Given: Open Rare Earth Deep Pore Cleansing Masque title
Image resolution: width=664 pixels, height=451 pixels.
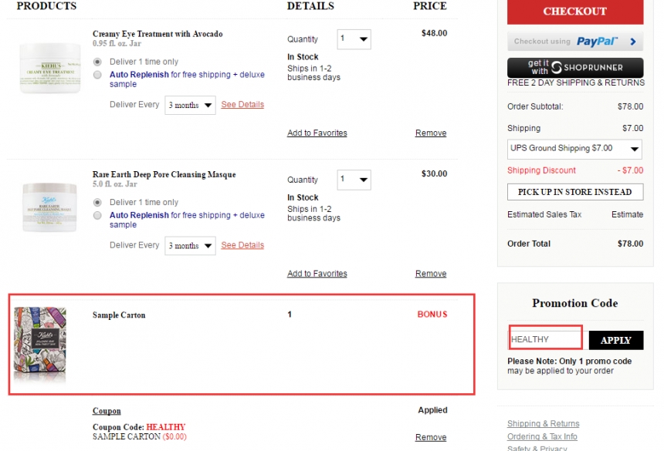Looking at the screenshot, I should point(164,174).
